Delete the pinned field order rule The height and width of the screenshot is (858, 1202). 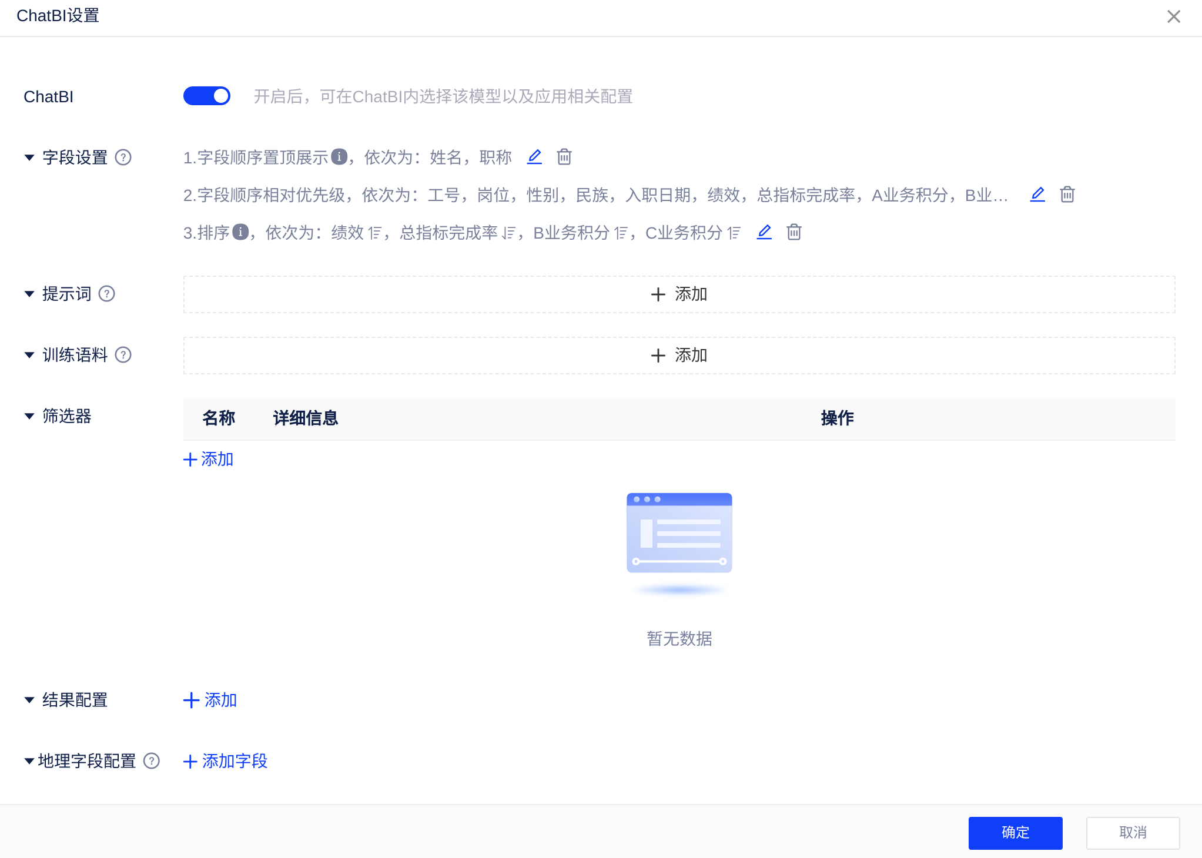coord(564,157)
